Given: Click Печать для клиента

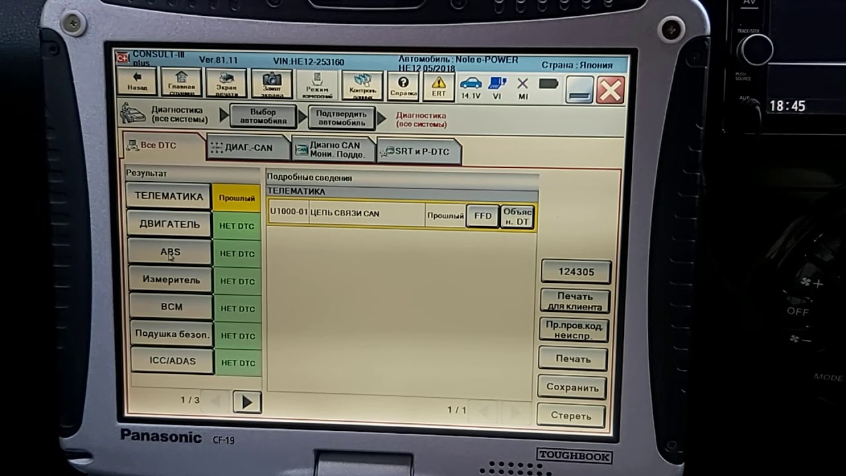Looking at the screenshot, I should (574, 301).
